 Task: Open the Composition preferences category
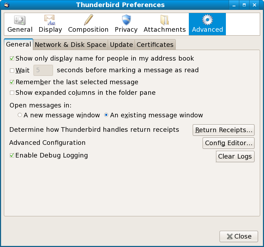(x=88, y=24)
